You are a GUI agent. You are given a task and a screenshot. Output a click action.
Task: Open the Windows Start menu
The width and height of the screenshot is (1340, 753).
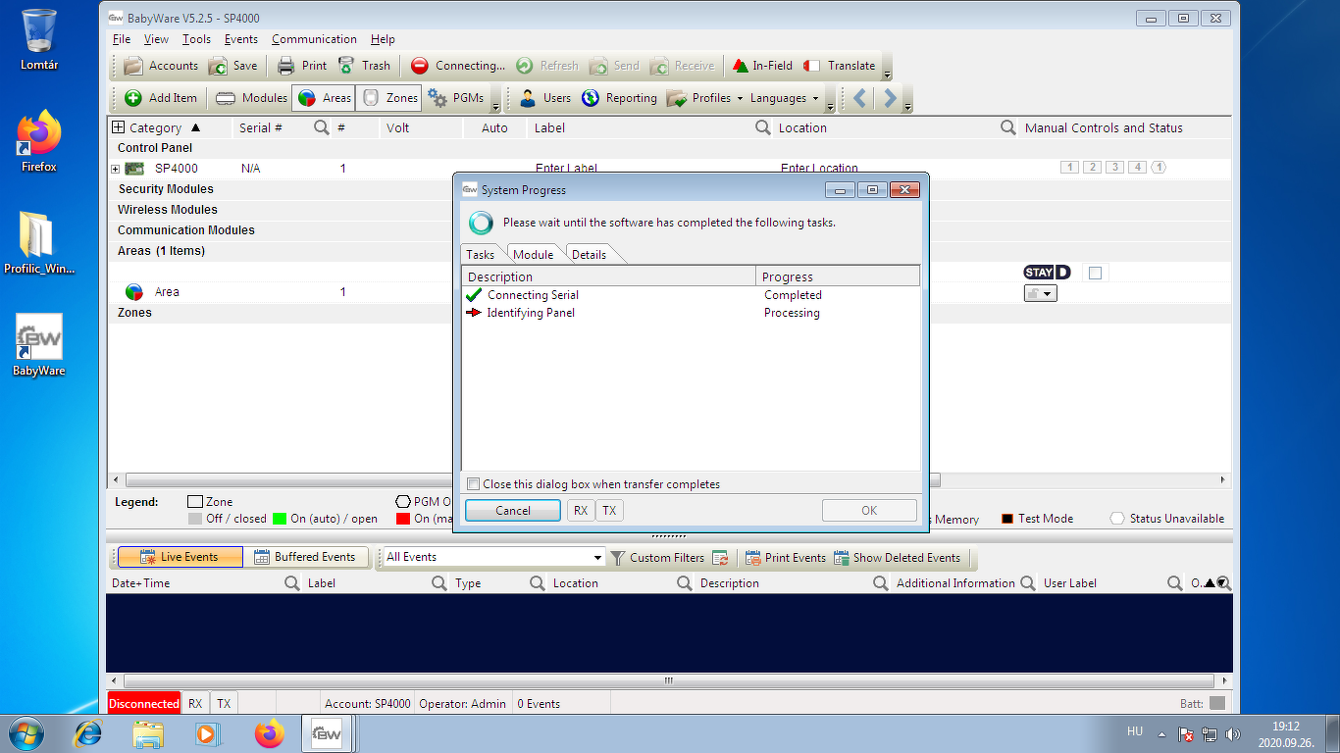click(x=25, y=732)
